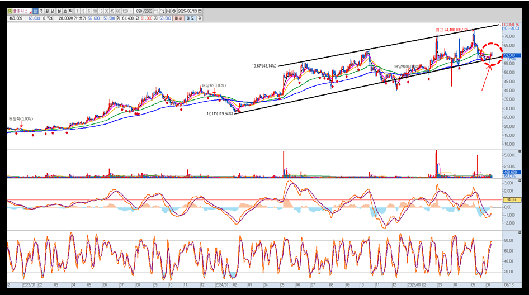Click the 5,000K volume axis label
The height and width of the screenshot is (295, 529).
tap(509, 155)
